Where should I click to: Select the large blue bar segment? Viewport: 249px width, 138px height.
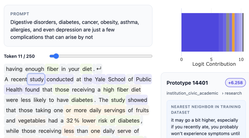pyautogui.click(x=200, y=32)
